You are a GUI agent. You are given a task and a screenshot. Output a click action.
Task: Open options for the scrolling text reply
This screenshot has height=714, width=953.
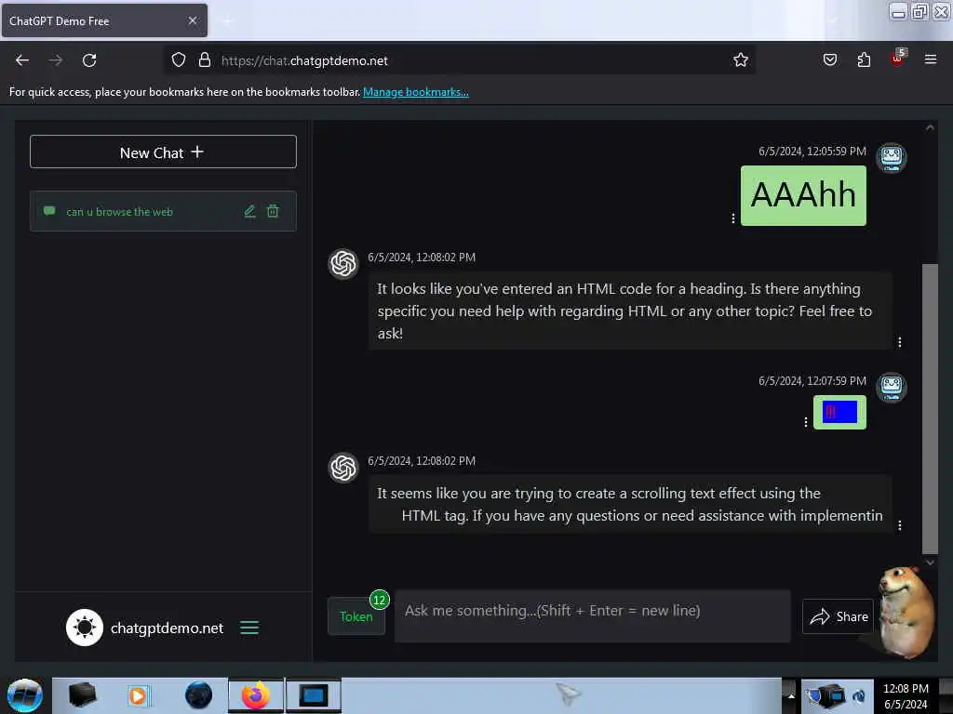[x=900, y=525]
